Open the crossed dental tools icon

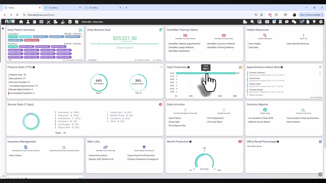48,22
